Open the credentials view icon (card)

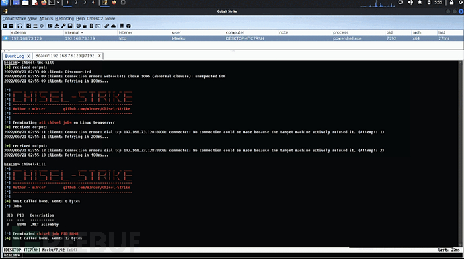[x=50, y=26]
